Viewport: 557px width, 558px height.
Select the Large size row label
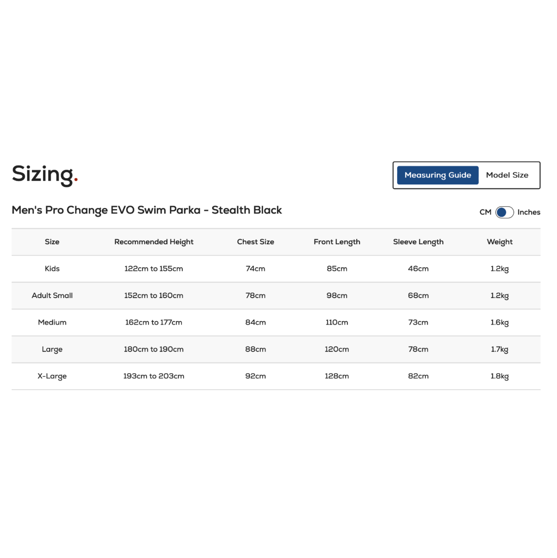click(x=52, y=349)
